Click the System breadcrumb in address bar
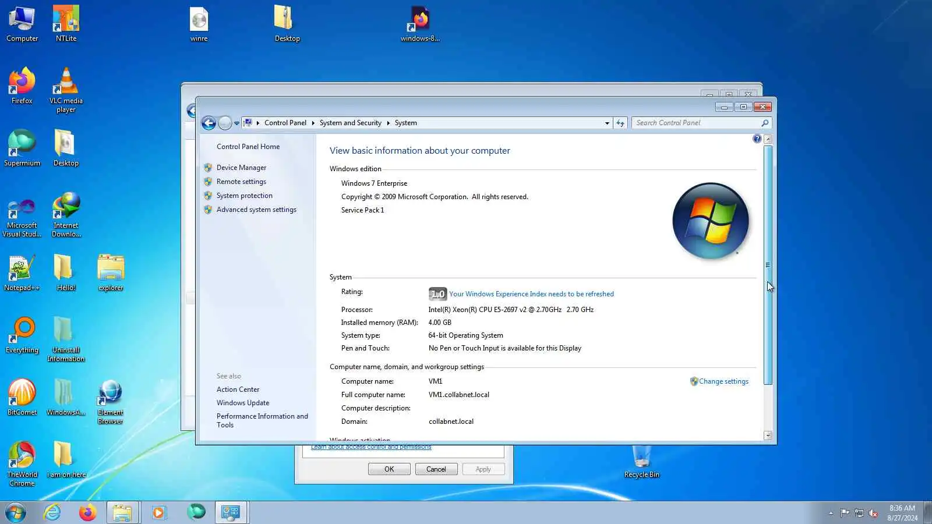The image size is (932, 524). (x=405, y=123)
